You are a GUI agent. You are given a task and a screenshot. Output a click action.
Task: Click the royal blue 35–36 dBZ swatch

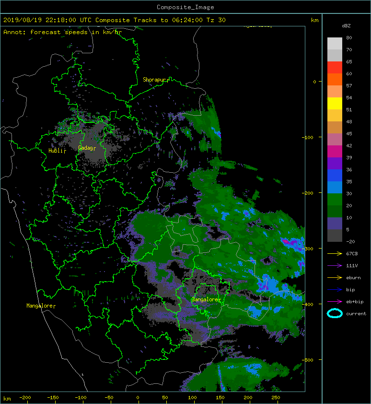click(x=335, y=175)
